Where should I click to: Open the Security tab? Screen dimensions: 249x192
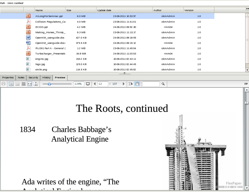coord(33,78)
